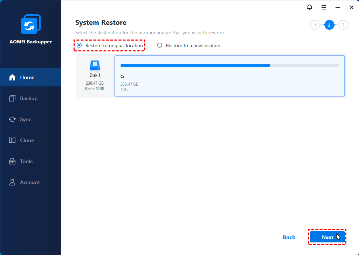Image resolution: width=359 pixels, height=255 pixels.
Task: Open the Account menu item
Action: (30, 182)
